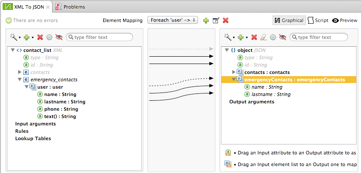Viewport: 361px width, 173px height.
Task: Open the Foreach 'user' element mapping dropdown
Action: coord(173,20)
